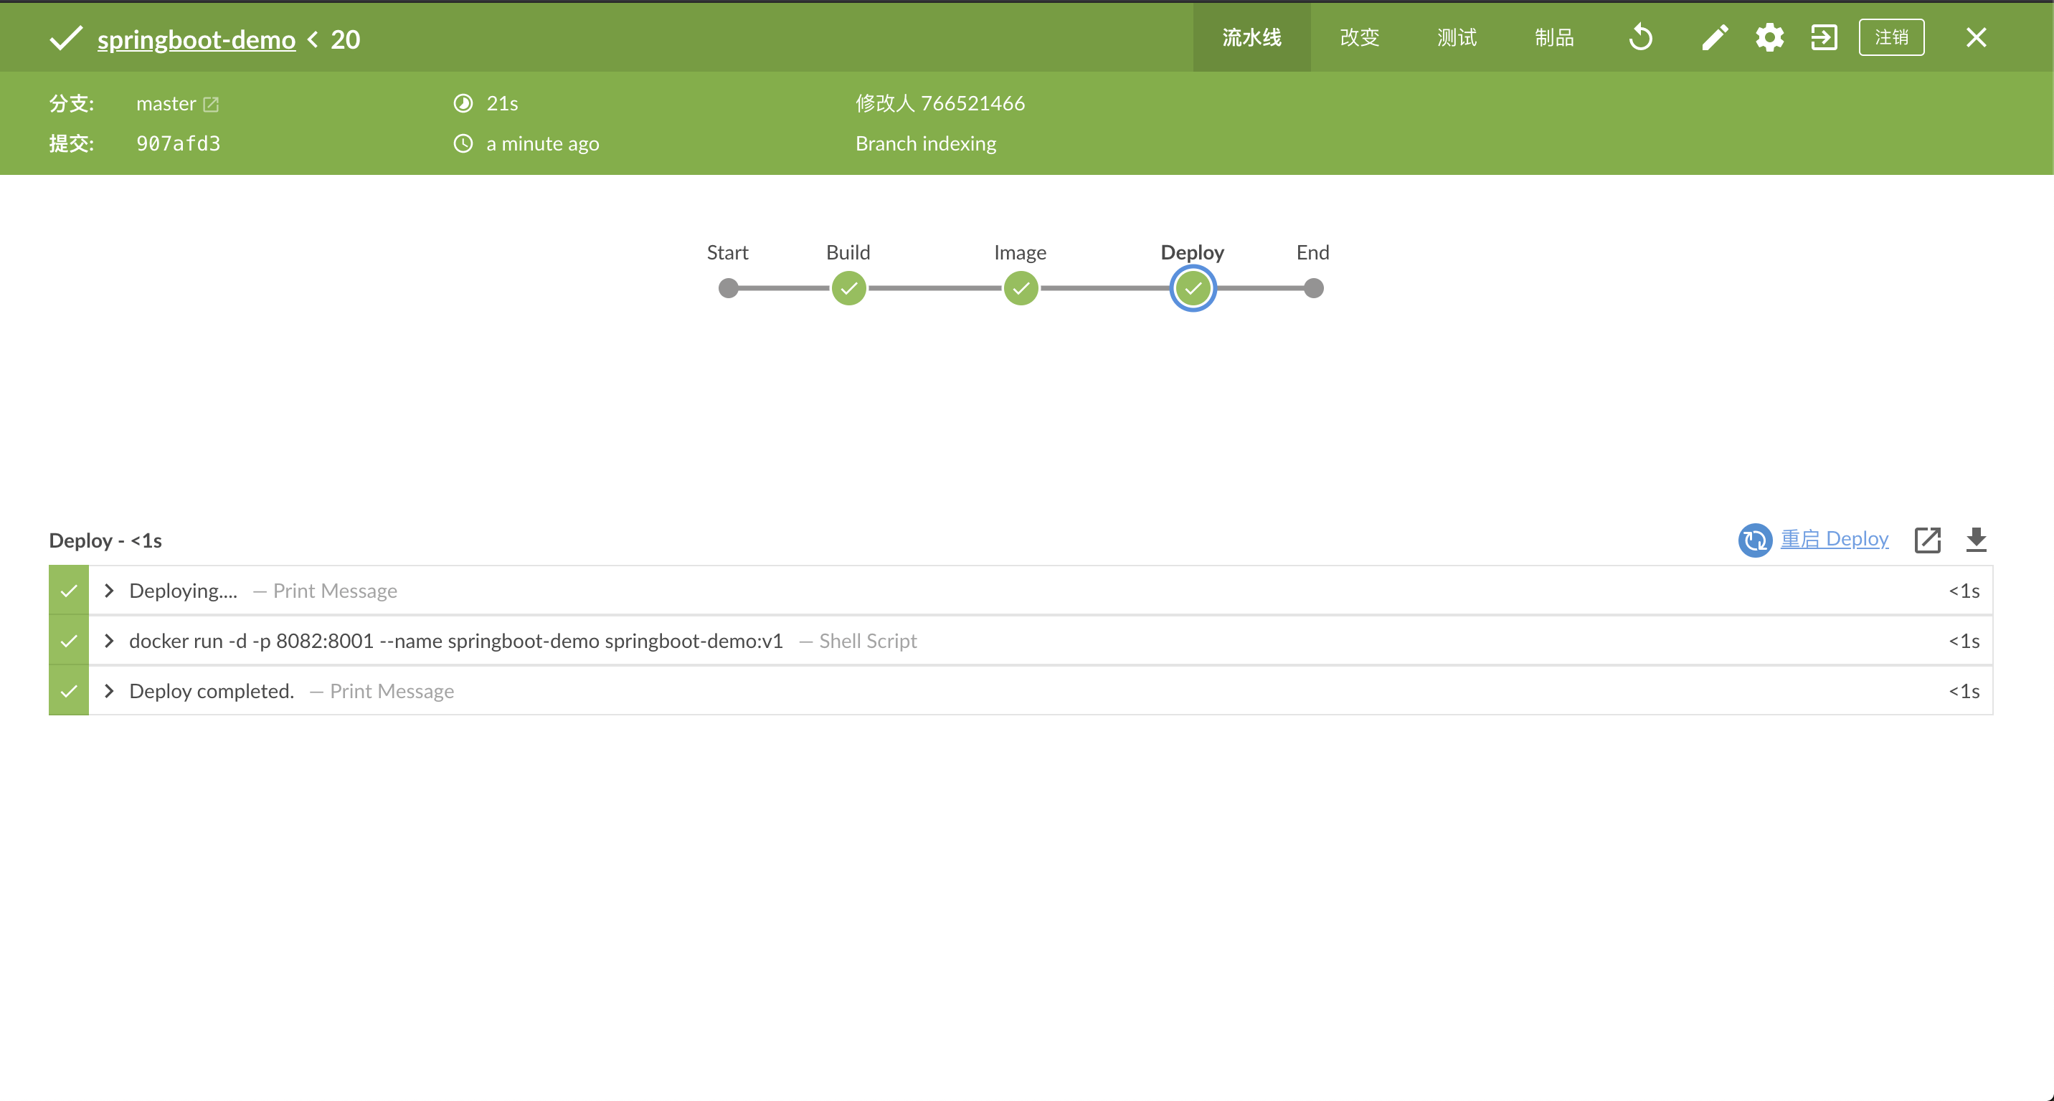This screenshot has height=1101, width=2054.
Task: Click the 'Shell Script' step type label
Action: click(x=868, y=641)
